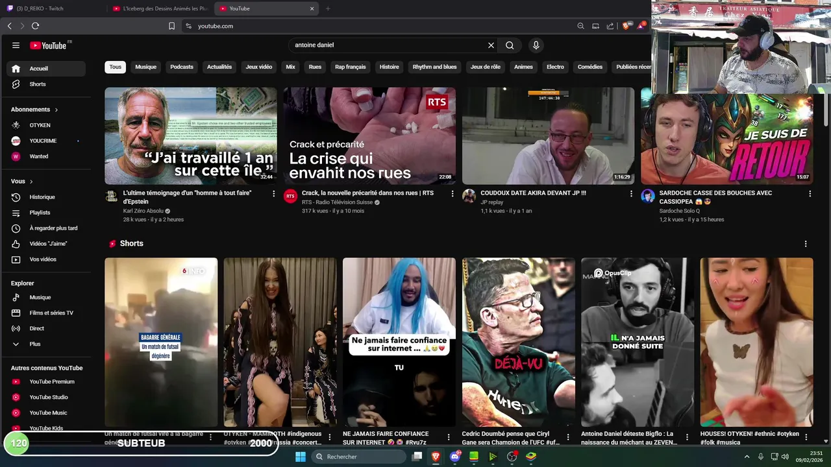This screenshot has height=467, width=831.
Task: Select the Comédies filter chip
Action: 590,67
